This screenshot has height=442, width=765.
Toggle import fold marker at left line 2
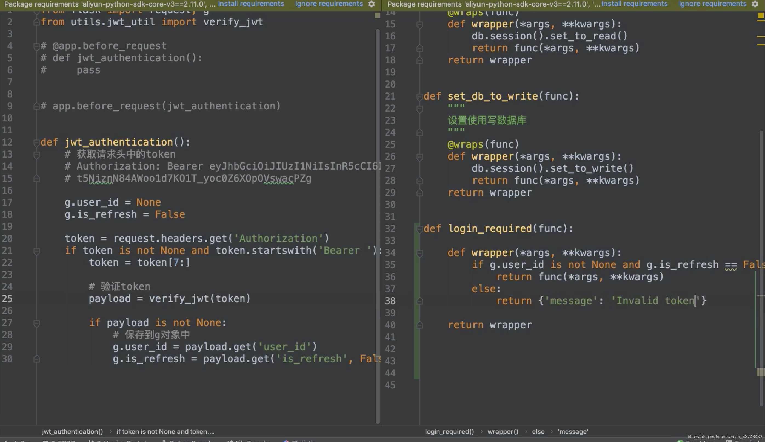coord(36,22)
